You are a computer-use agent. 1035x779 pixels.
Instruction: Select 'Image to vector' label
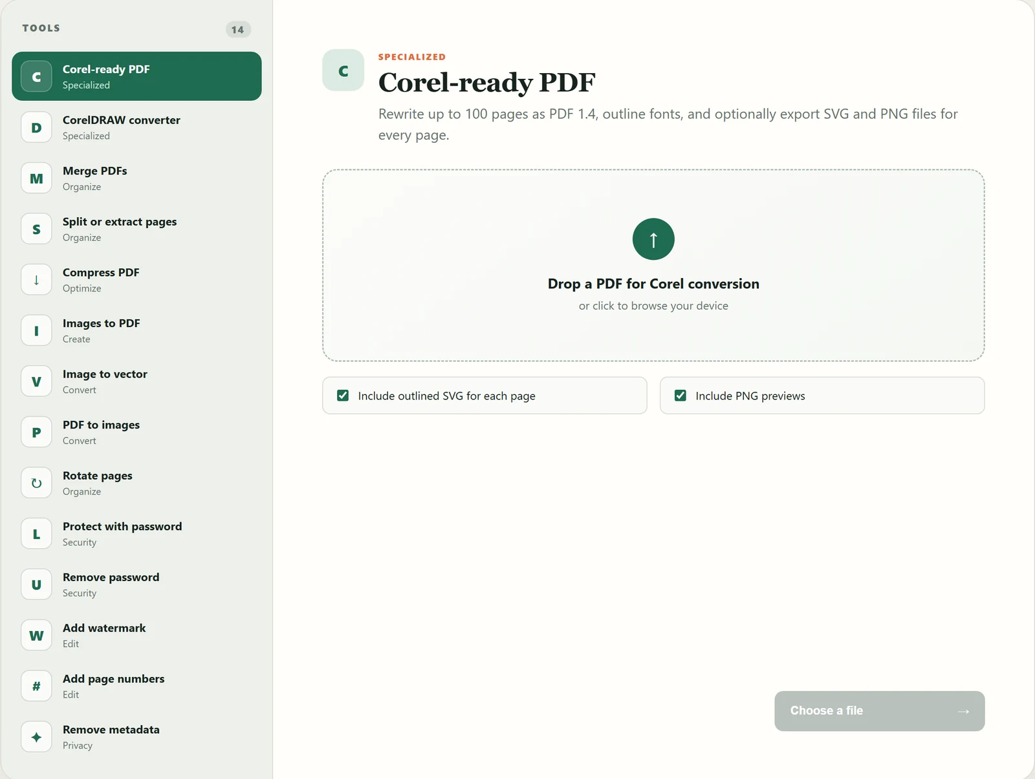105,374
